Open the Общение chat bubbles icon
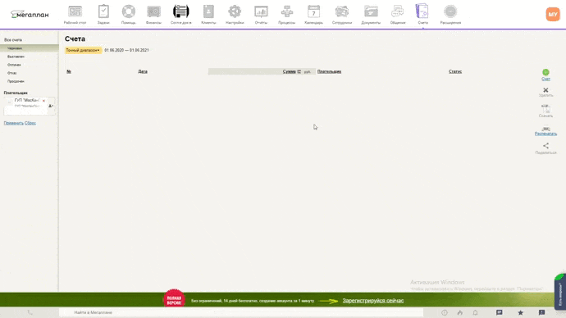This screenshot has width=566, height=318. [397, 12]
